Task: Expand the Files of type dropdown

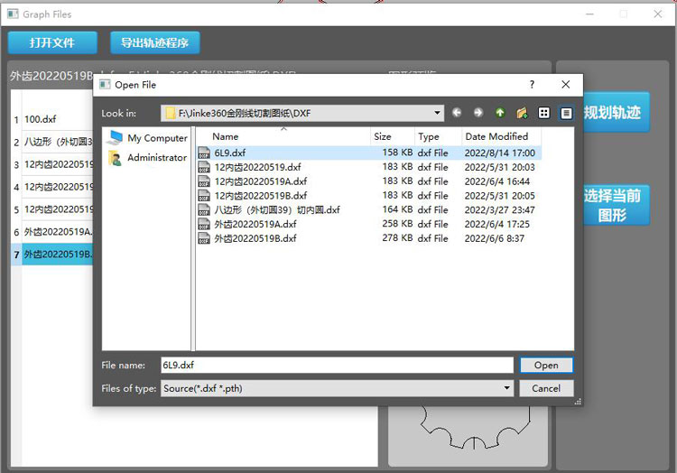Action: pyautogui.click(x=506, y=388)
